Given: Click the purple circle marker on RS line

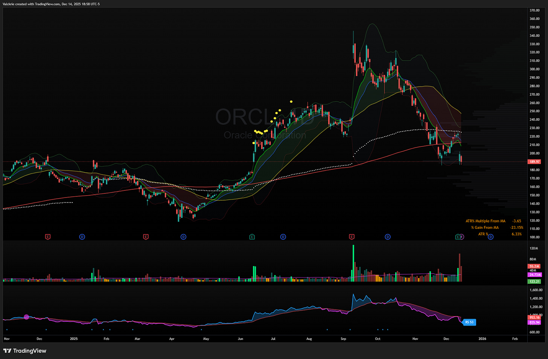Looking at the screenshot, I should (x=26, y=317).
